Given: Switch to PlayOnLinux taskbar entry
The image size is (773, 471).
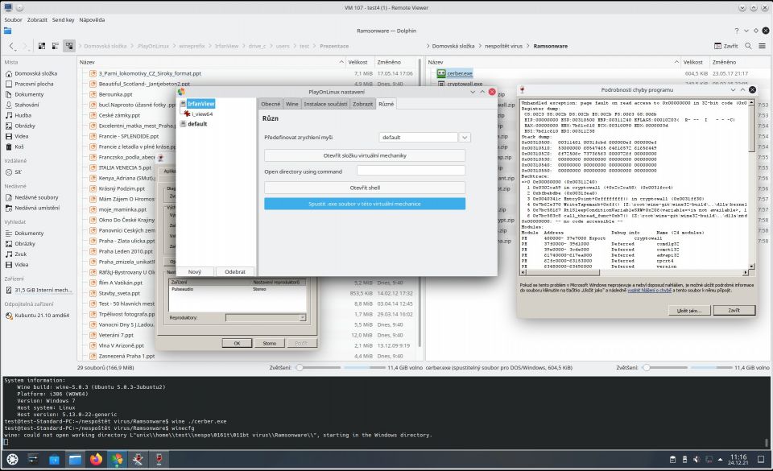Looking at the screenshot, I should (117, 460).
